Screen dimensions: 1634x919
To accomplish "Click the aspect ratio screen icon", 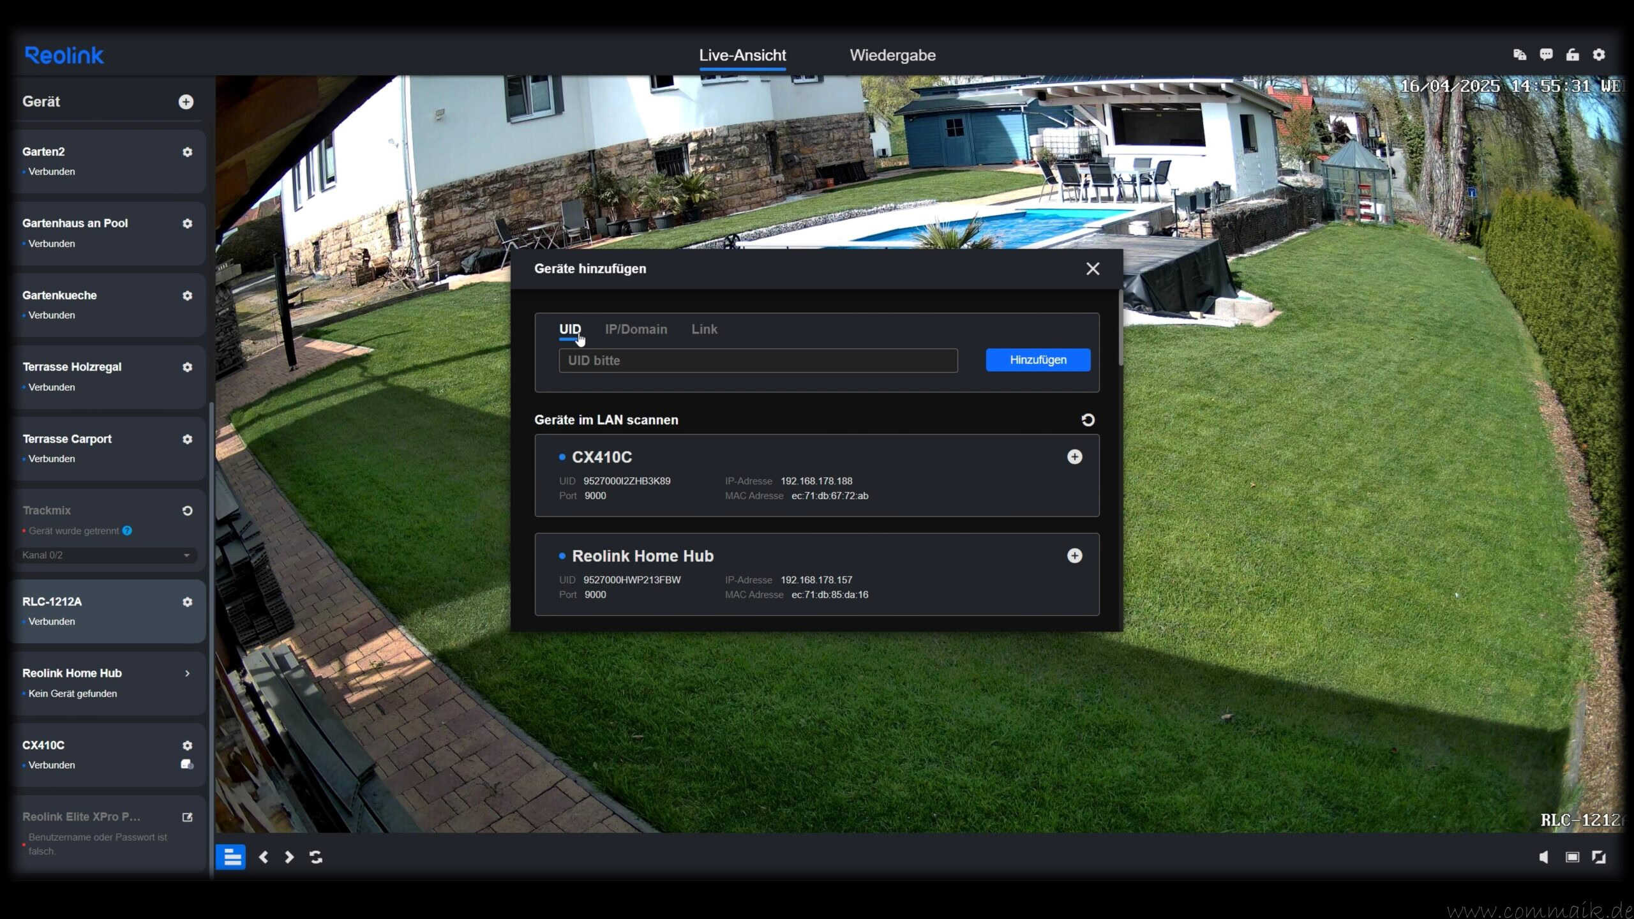I will coord(1573,857).
